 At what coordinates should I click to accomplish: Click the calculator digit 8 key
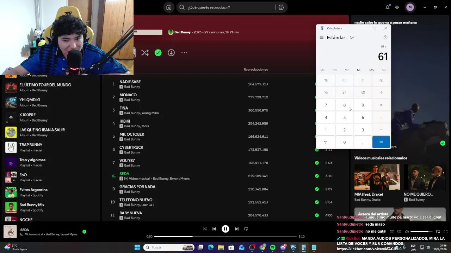tap(344, 105)
